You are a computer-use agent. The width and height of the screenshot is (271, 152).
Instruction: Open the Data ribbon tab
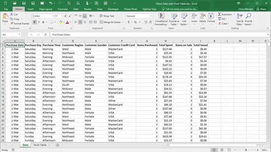(76, 9)
